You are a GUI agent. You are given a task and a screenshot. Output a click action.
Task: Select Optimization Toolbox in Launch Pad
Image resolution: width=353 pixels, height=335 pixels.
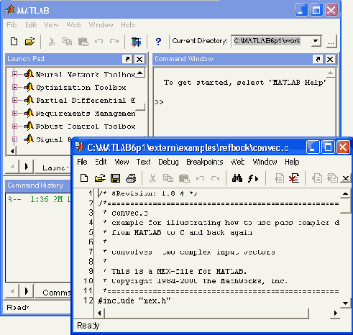[81, 88]
